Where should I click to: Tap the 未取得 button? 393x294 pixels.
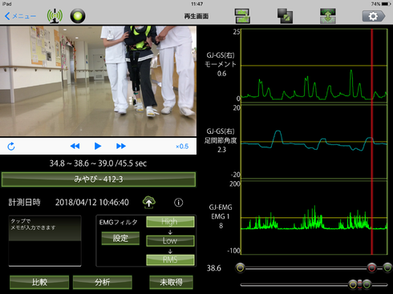click(171, 282)
